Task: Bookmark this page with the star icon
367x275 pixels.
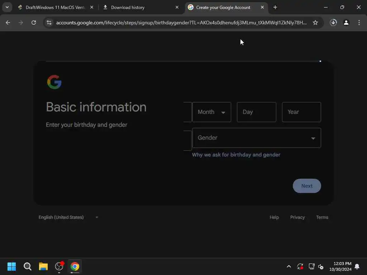Action: coord(315,23)
